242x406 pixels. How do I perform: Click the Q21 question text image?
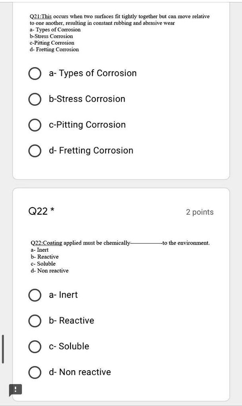coord(119,33)
